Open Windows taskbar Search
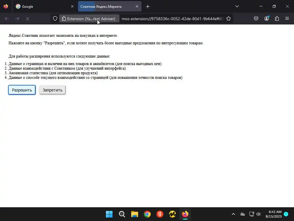The width and height of the screenshot is (294, 221). click(x=122, y=214)
